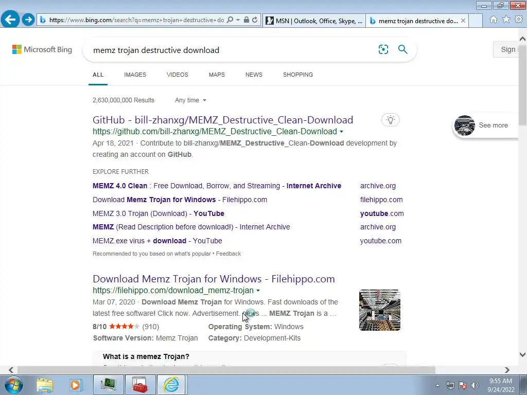527x395 pixels.
Task: Click in the Bing search query box
Action: coord(229,50)
